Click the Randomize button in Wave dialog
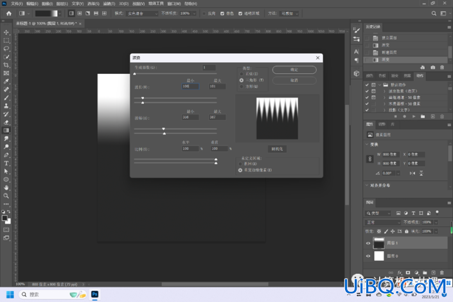 (x=277, y=149)
